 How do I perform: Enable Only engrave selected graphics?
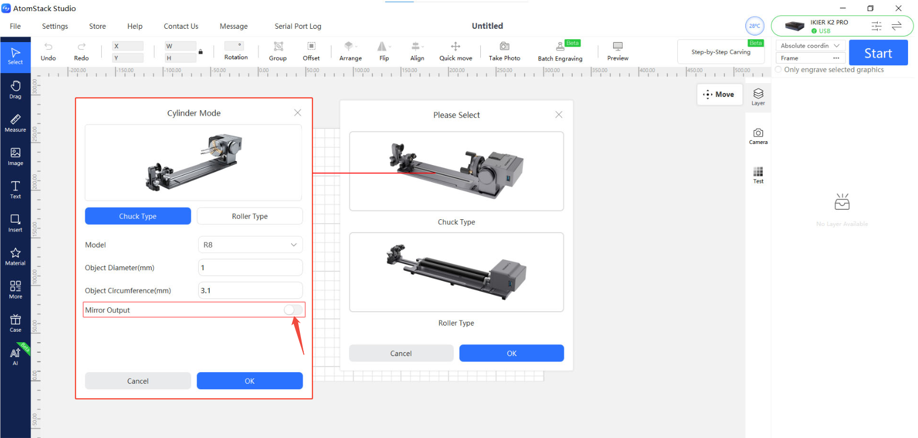pyautogui.click(x=779, y=70)
